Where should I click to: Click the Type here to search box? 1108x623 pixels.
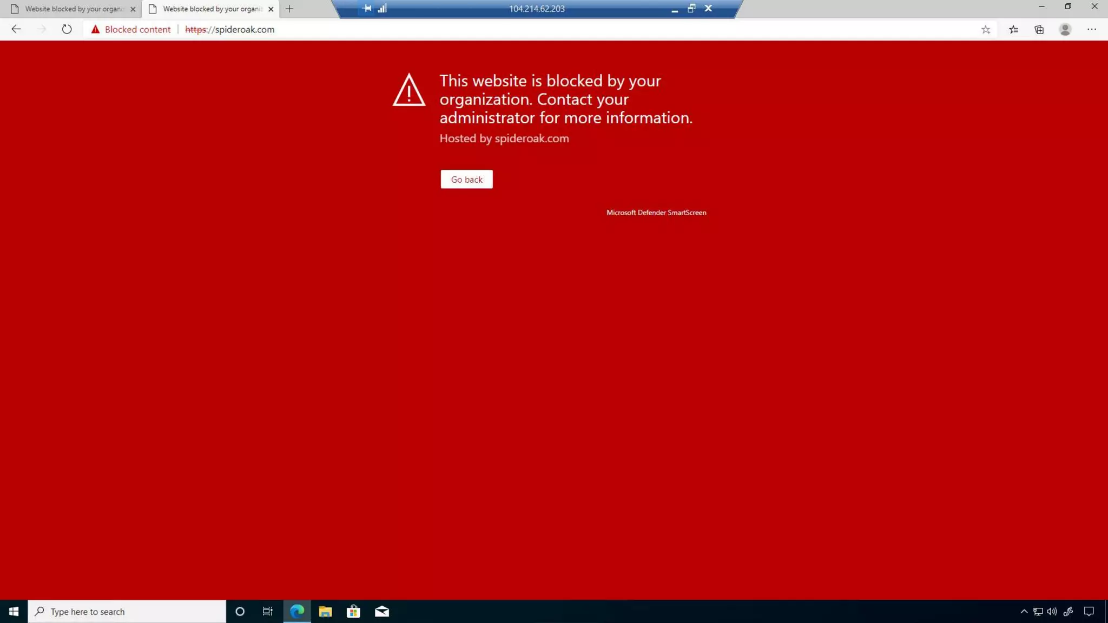127,612
